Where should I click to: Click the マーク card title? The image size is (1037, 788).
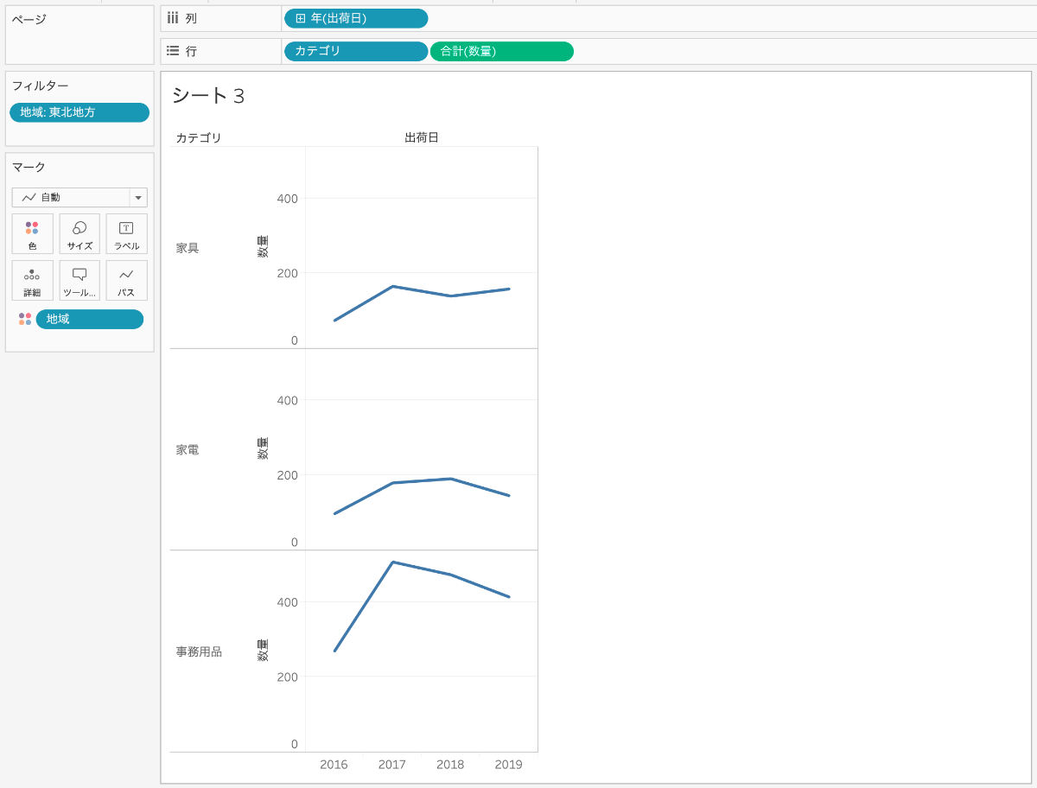[29, 167]
